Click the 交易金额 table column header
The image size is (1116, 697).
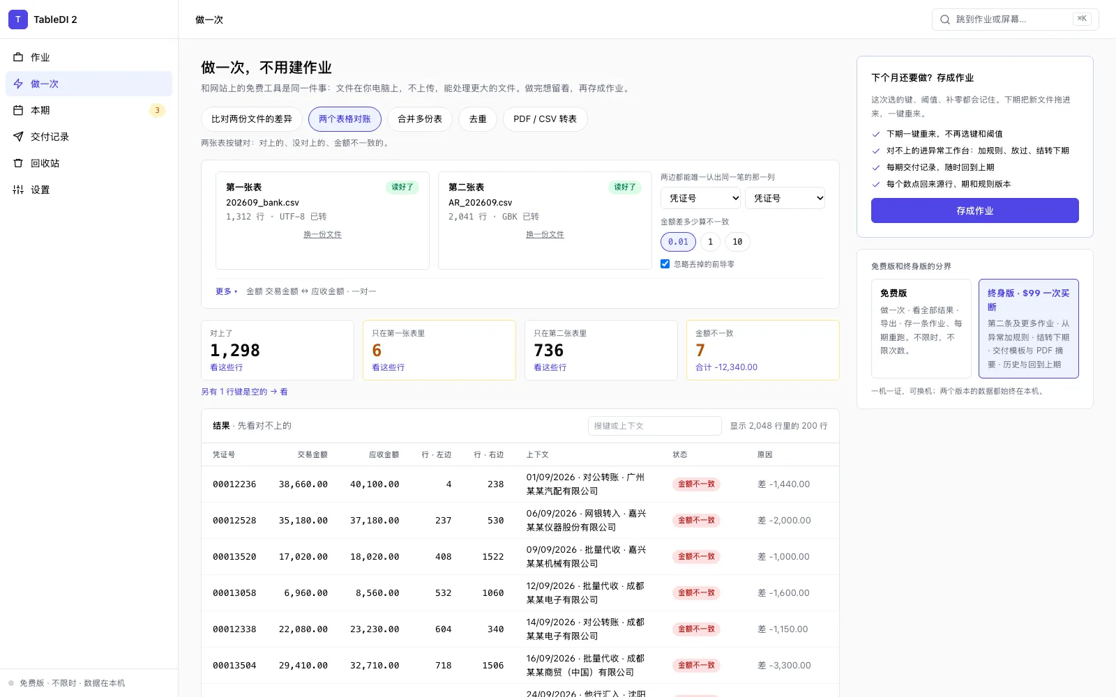point(312,454)
